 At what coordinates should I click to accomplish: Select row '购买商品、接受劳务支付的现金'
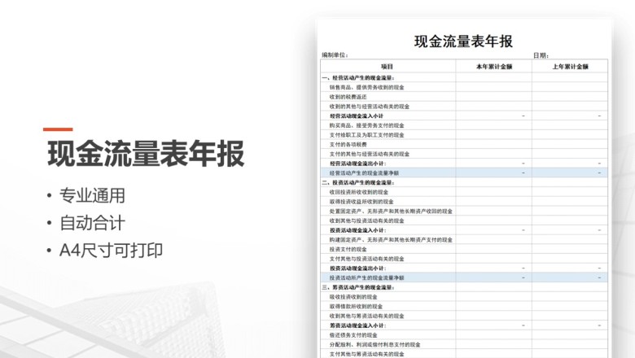464,125
